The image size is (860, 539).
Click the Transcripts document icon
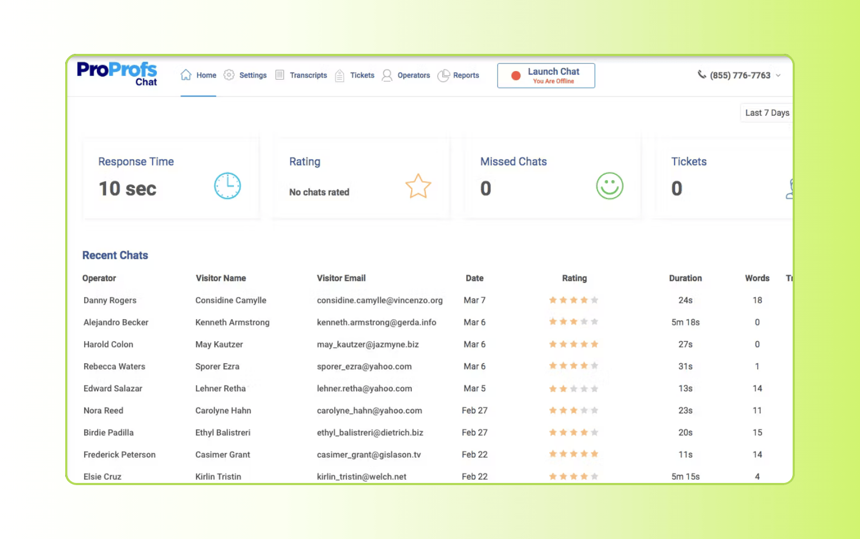pos(280,75)
